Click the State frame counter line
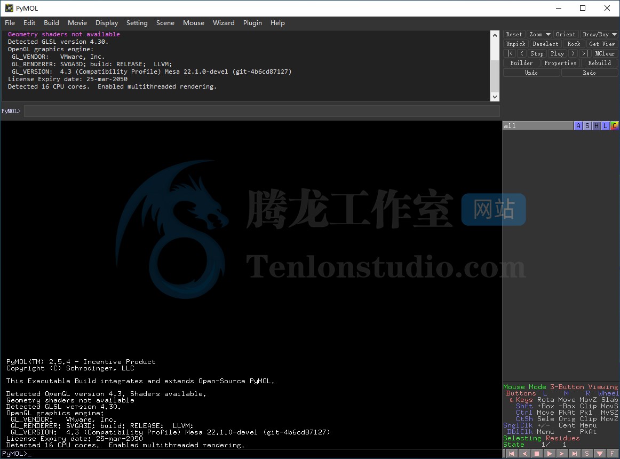The width and height of the screenshot is (620, 459). pyautogui.click(x=535, y=445)
